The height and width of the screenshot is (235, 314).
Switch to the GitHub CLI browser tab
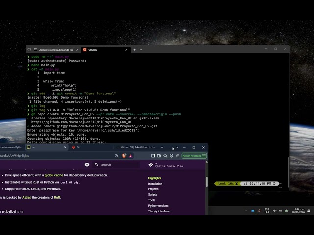136,147
